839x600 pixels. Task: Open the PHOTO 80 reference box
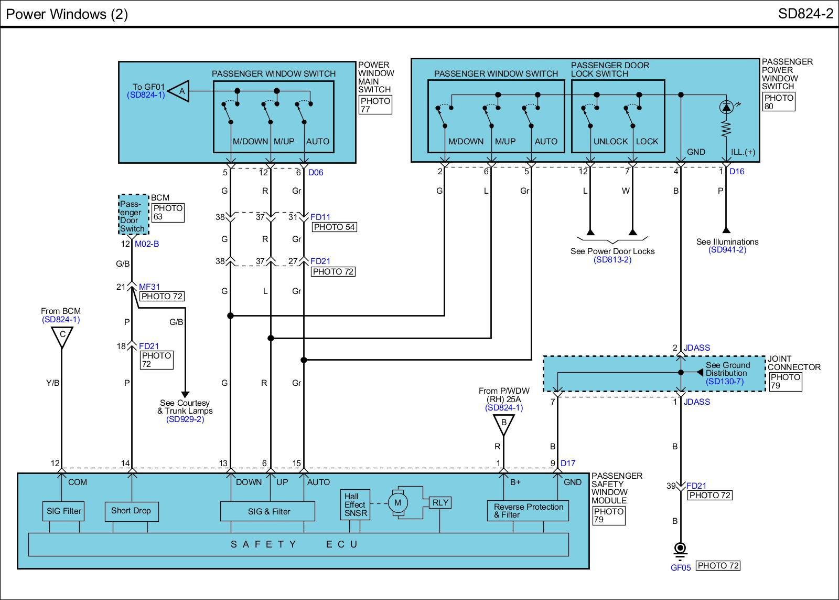point(779,102)
